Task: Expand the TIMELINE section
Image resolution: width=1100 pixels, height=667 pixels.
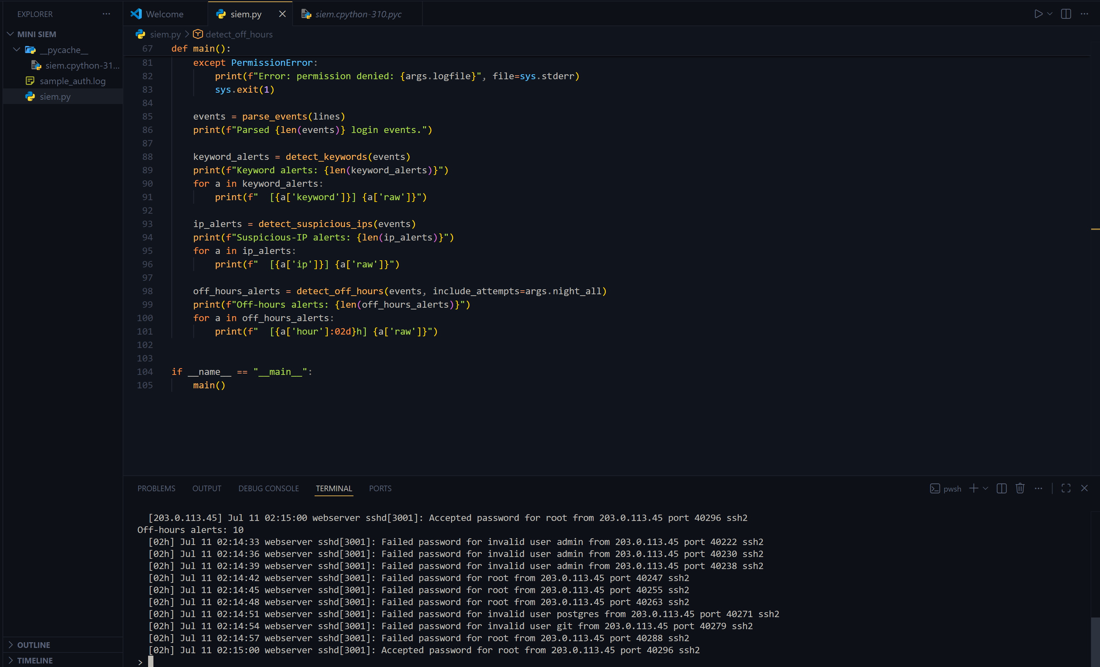Action: tap(35, 660)
